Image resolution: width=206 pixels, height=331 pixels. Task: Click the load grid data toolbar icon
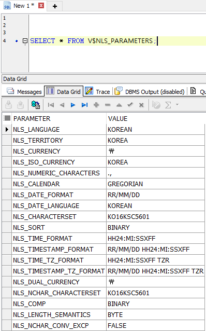tap(20, 105)
